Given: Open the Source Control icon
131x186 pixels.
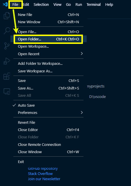Looking at the screenshot, I should pyautogui.click(x=7, y=46).
